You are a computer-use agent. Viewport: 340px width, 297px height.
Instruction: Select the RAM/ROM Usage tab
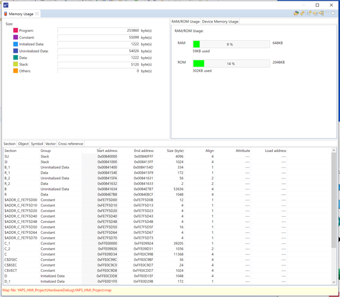coord(186,21)
